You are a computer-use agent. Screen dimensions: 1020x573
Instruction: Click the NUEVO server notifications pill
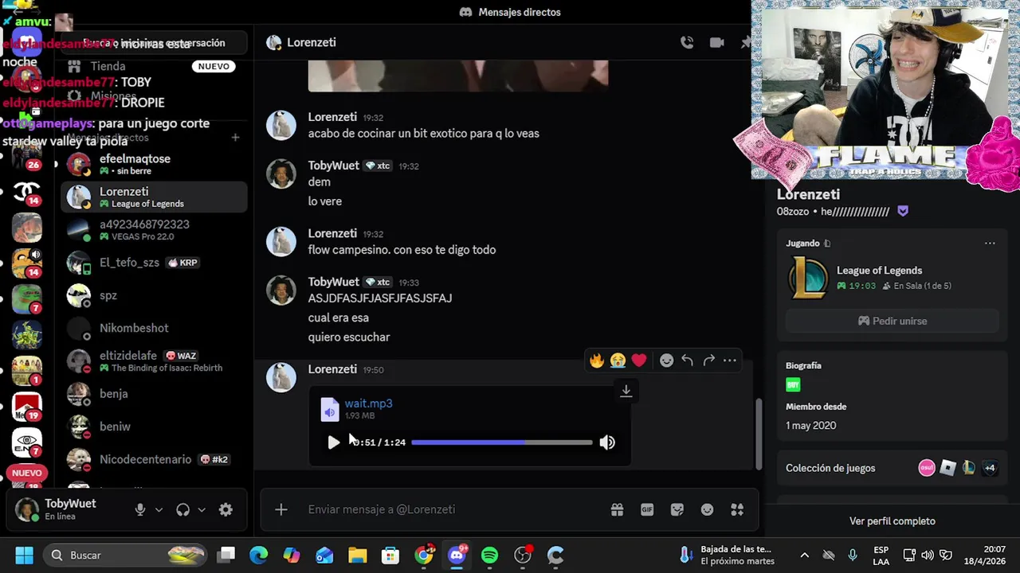[x=26, y=473]
